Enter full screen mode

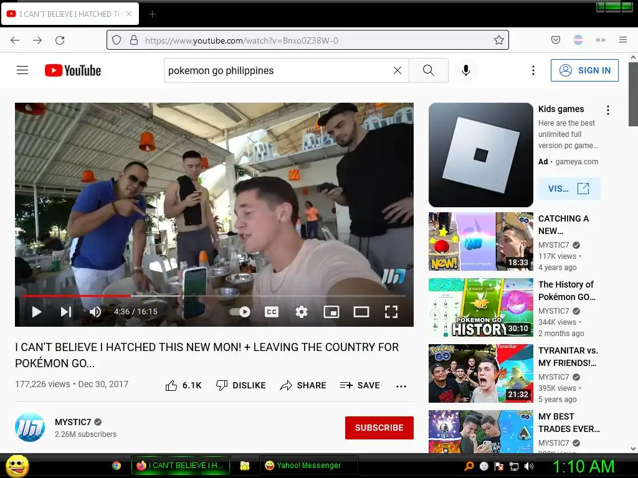(391, 312)
